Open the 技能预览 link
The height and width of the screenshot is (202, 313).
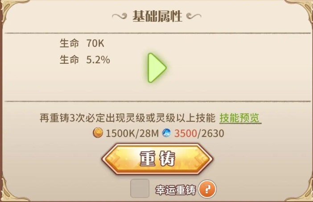(240, 118)
